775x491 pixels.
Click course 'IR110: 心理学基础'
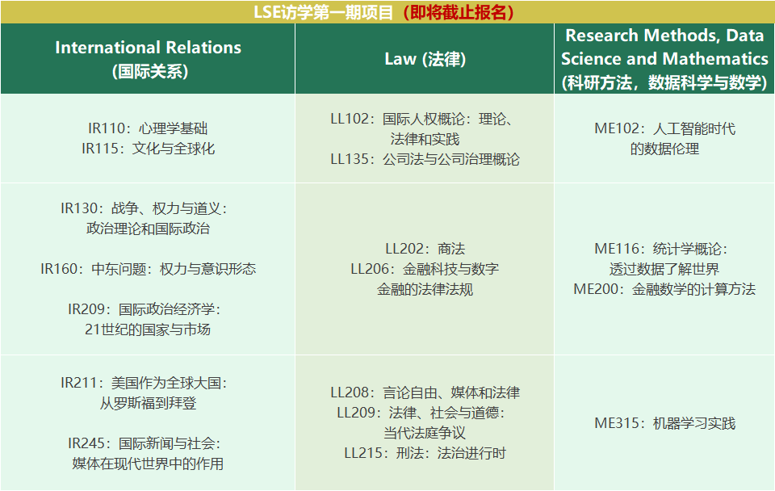click(148, 128)
